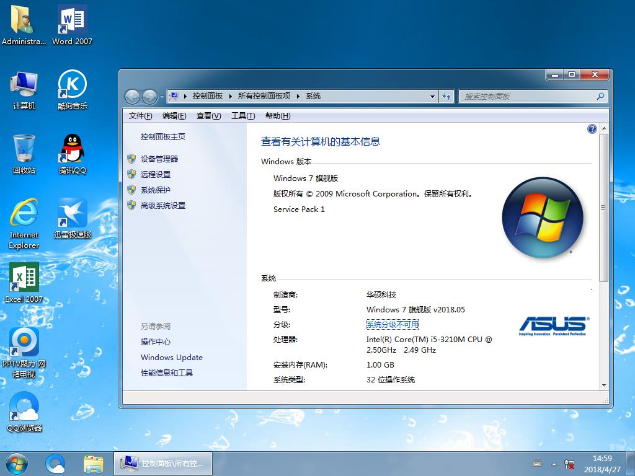Click the network tray icon
This screenshot has width=635, height=476.
(569, 464)
